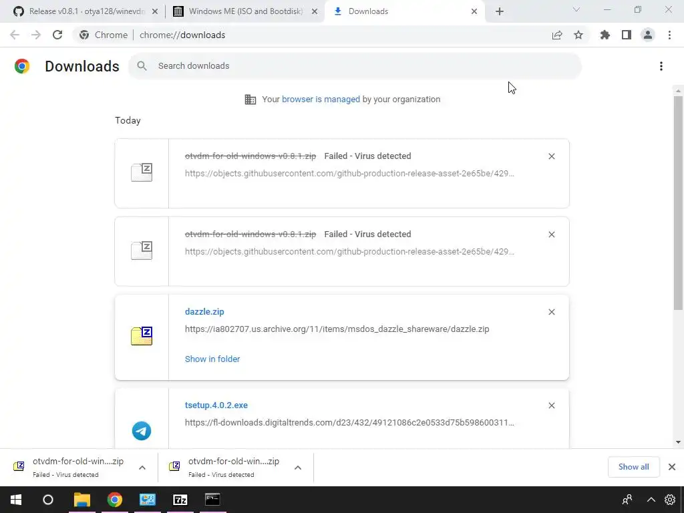The height and width of the screenshot is (513, 684).
Task: Close the bottom download bar
Action: pyautogui.click(x=672, y=467)
